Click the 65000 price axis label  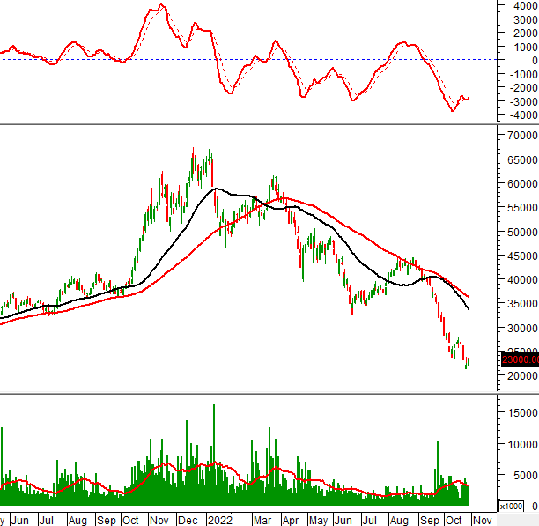(523, 160)
